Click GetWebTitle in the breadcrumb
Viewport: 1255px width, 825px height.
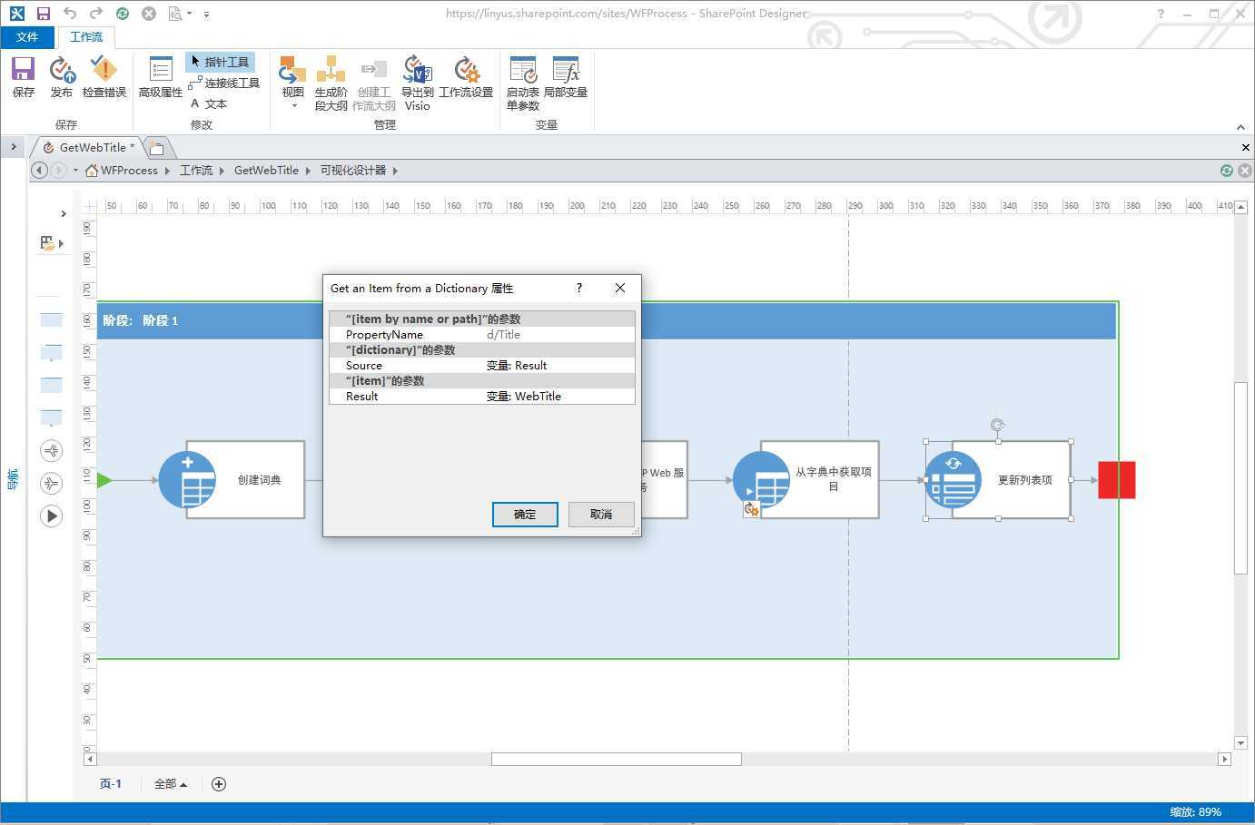(x=266, y=171)
